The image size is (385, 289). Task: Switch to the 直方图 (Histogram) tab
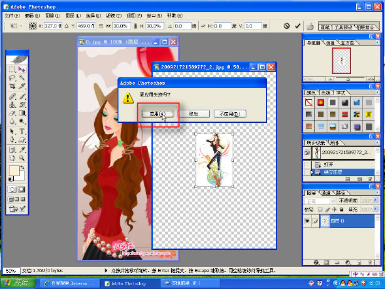click(347, 43)
